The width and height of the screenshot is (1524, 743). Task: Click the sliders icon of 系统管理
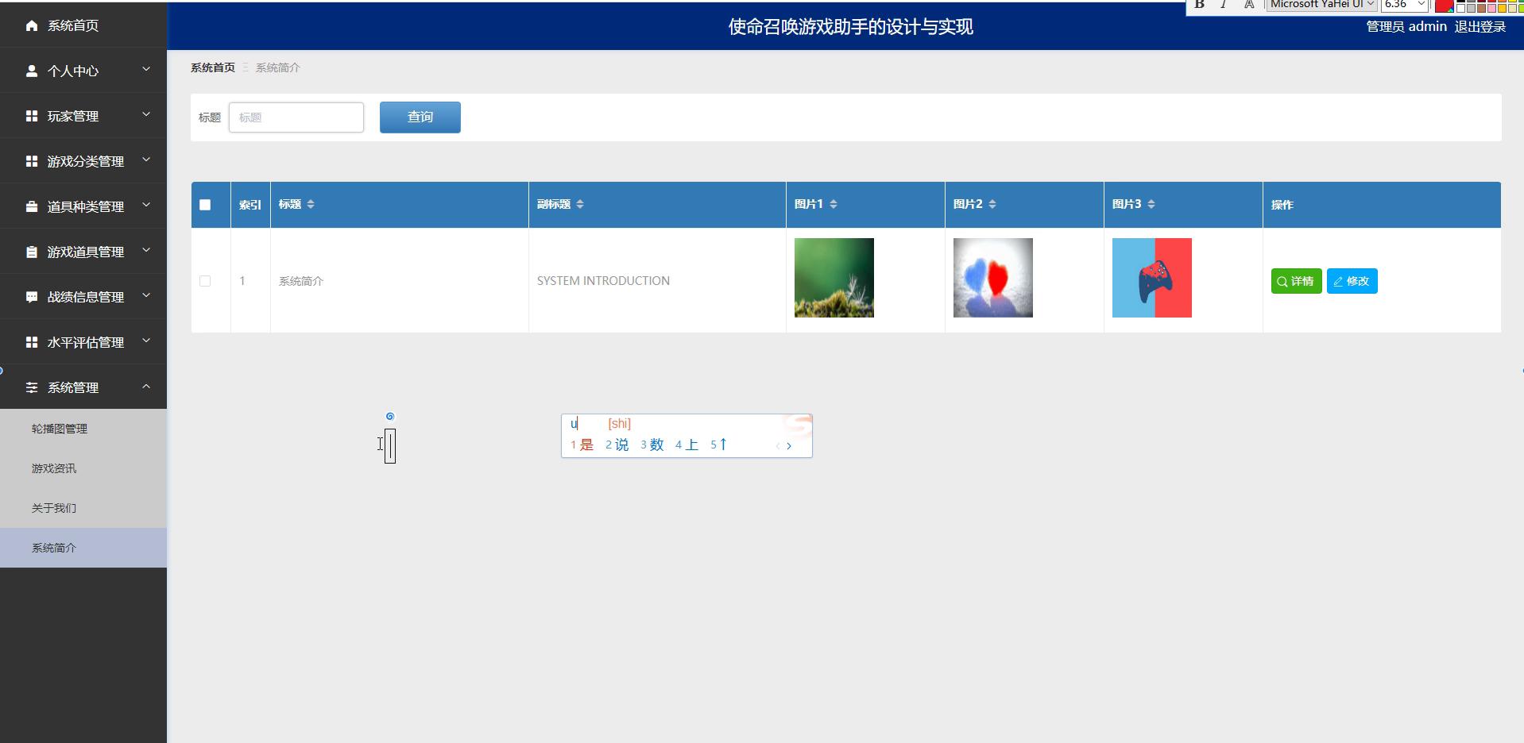(32, 387)
